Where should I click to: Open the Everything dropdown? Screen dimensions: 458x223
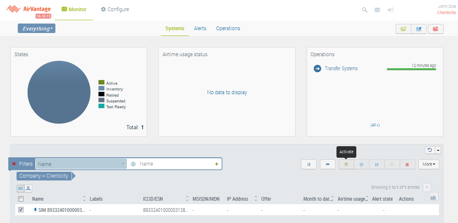click(36, 28)
